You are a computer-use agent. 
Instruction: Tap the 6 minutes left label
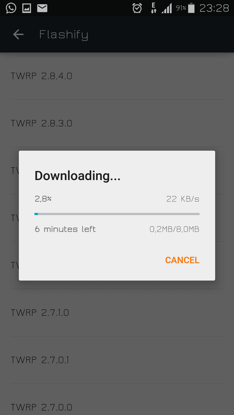click(65, 229)
